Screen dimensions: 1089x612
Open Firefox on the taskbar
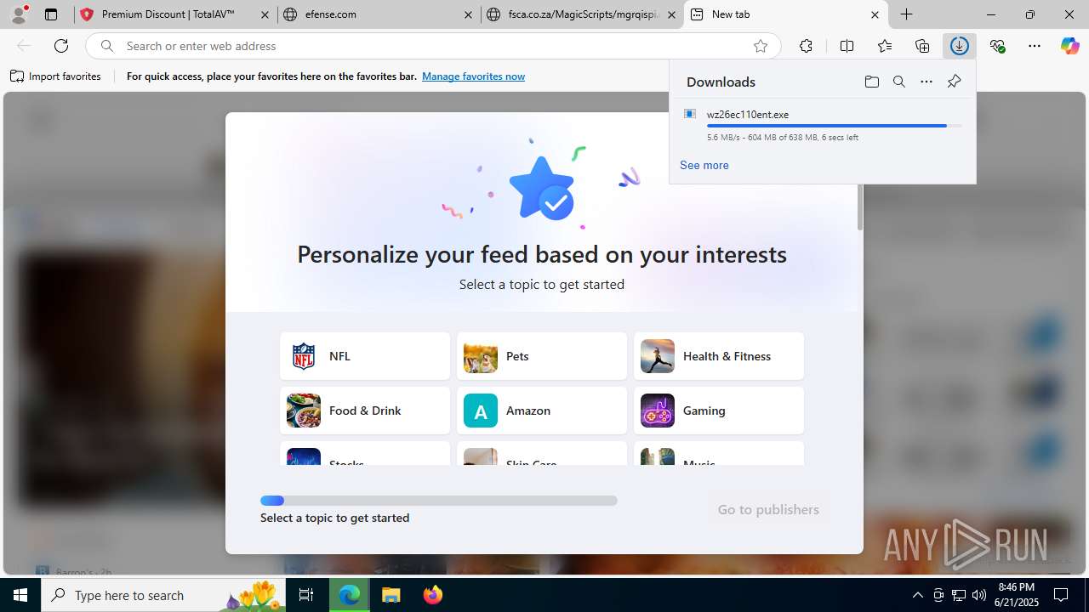click(x=432, y=595)
